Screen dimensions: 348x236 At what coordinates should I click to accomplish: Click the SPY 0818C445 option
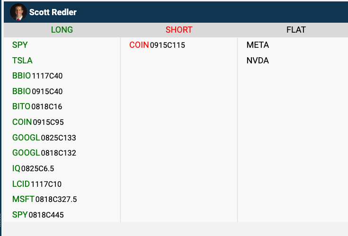(38, 215)
